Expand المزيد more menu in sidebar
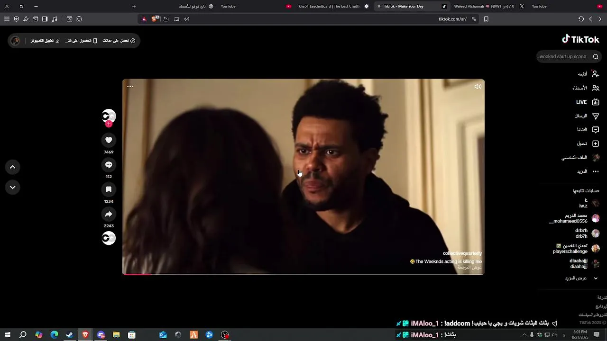 click(588, 171)
